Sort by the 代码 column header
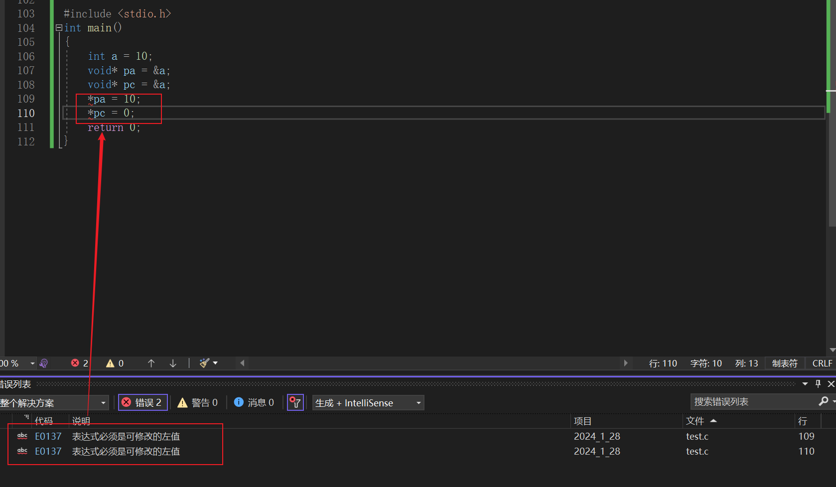 coord(44,421)
